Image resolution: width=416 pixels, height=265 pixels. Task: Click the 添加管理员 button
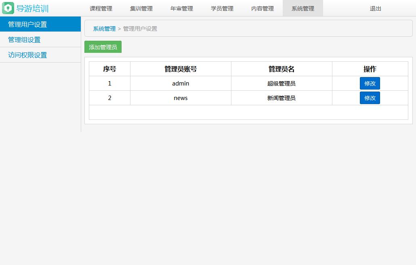click(103, 47)
